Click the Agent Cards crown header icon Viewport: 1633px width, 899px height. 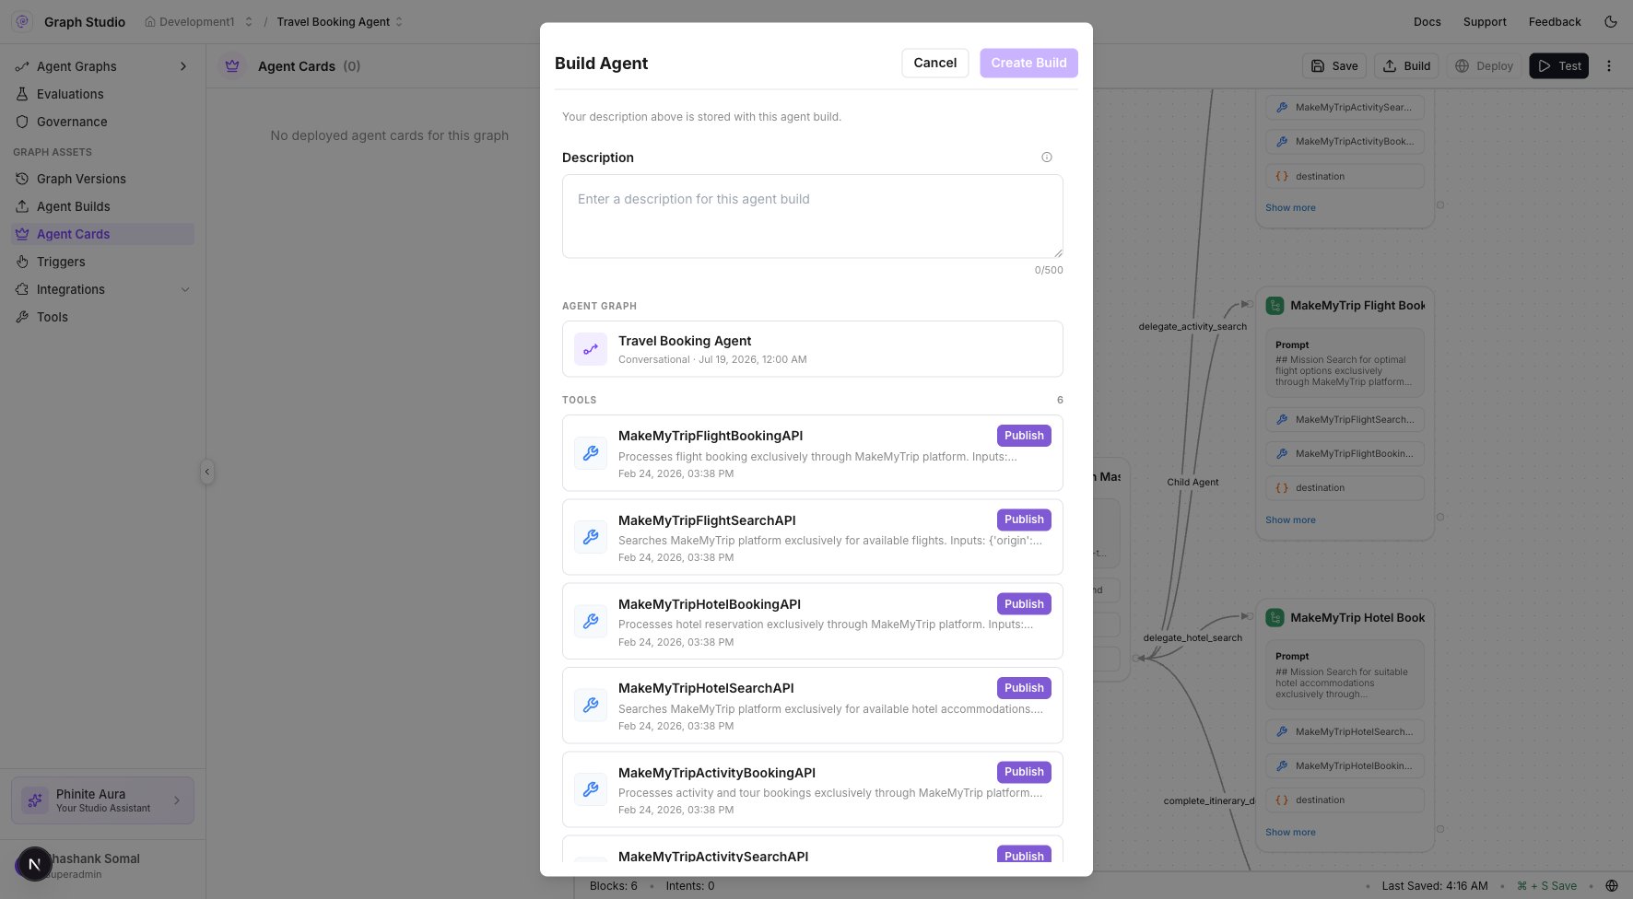point(232,66)
